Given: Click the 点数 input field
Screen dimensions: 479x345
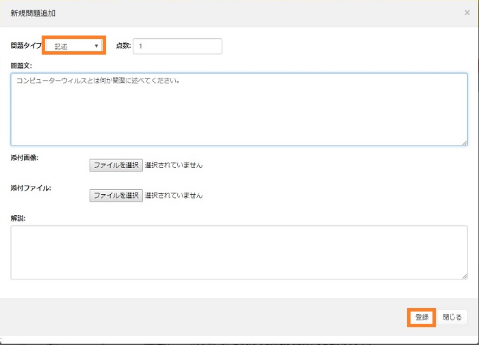Looking at the screenshot, I should tap(178, 46).
